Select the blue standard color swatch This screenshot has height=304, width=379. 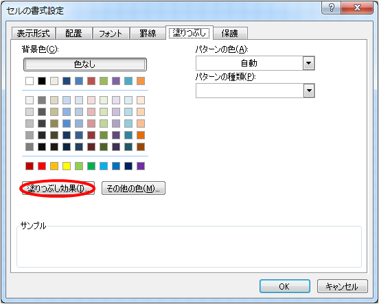pyautogui.click(x=116, y=166)
